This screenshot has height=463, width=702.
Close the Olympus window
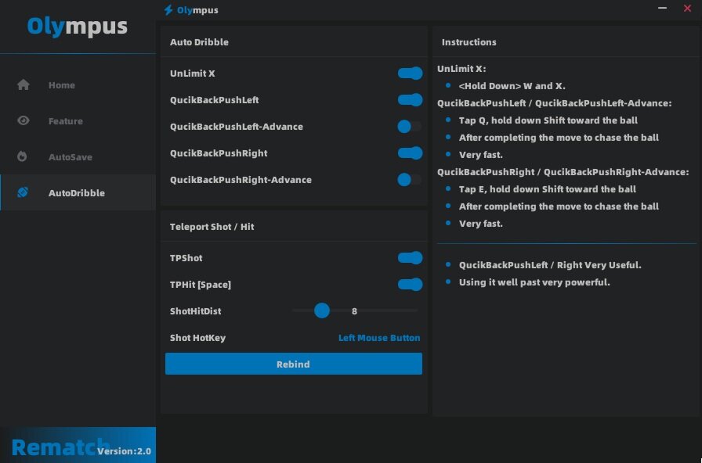pyautogui.click(x=687, y=8)
